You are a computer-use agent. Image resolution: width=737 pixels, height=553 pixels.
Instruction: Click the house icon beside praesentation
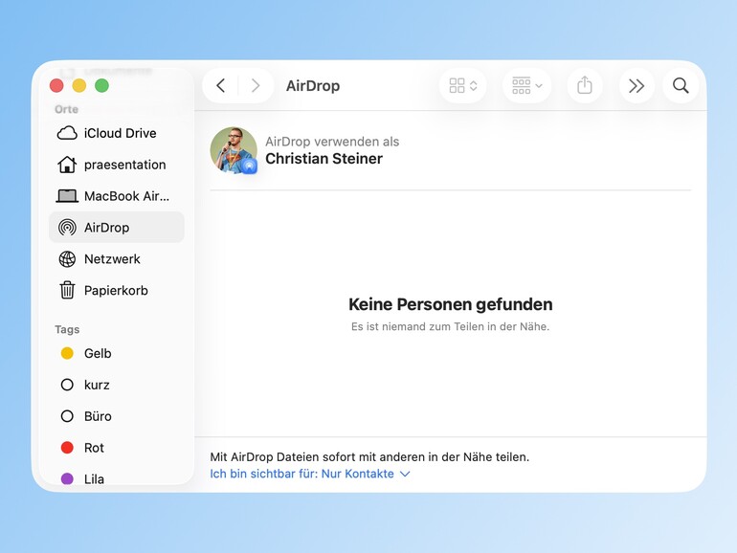coord(67,165)
